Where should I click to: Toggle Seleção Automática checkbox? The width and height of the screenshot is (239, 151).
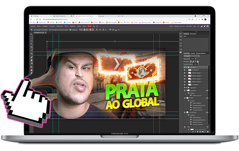[x=35, y=30]
